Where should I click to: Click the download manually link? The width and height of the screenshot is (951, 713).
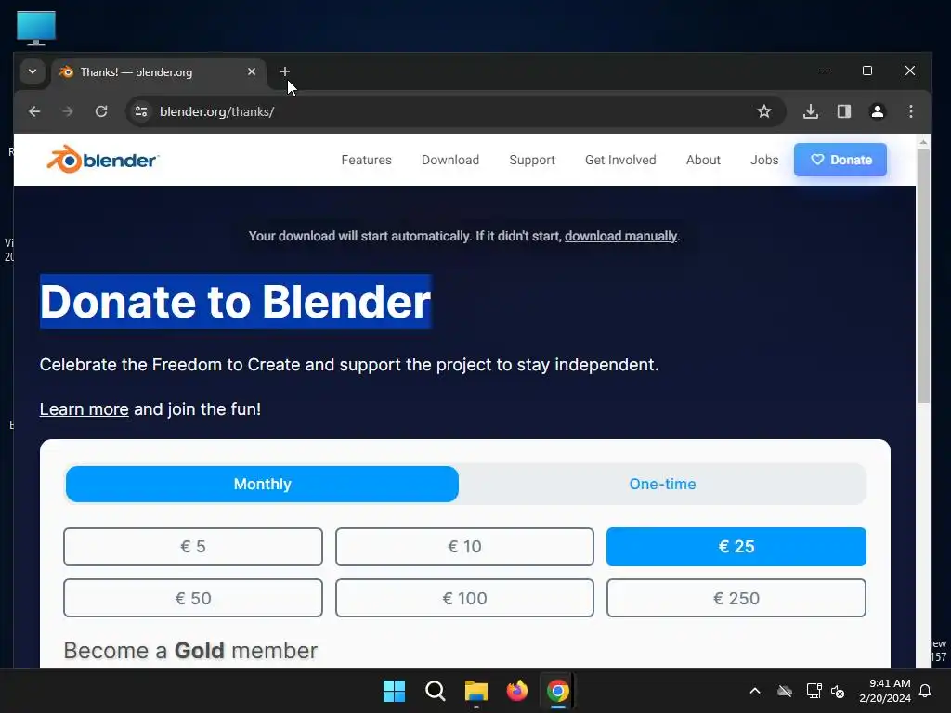(620, 237)
